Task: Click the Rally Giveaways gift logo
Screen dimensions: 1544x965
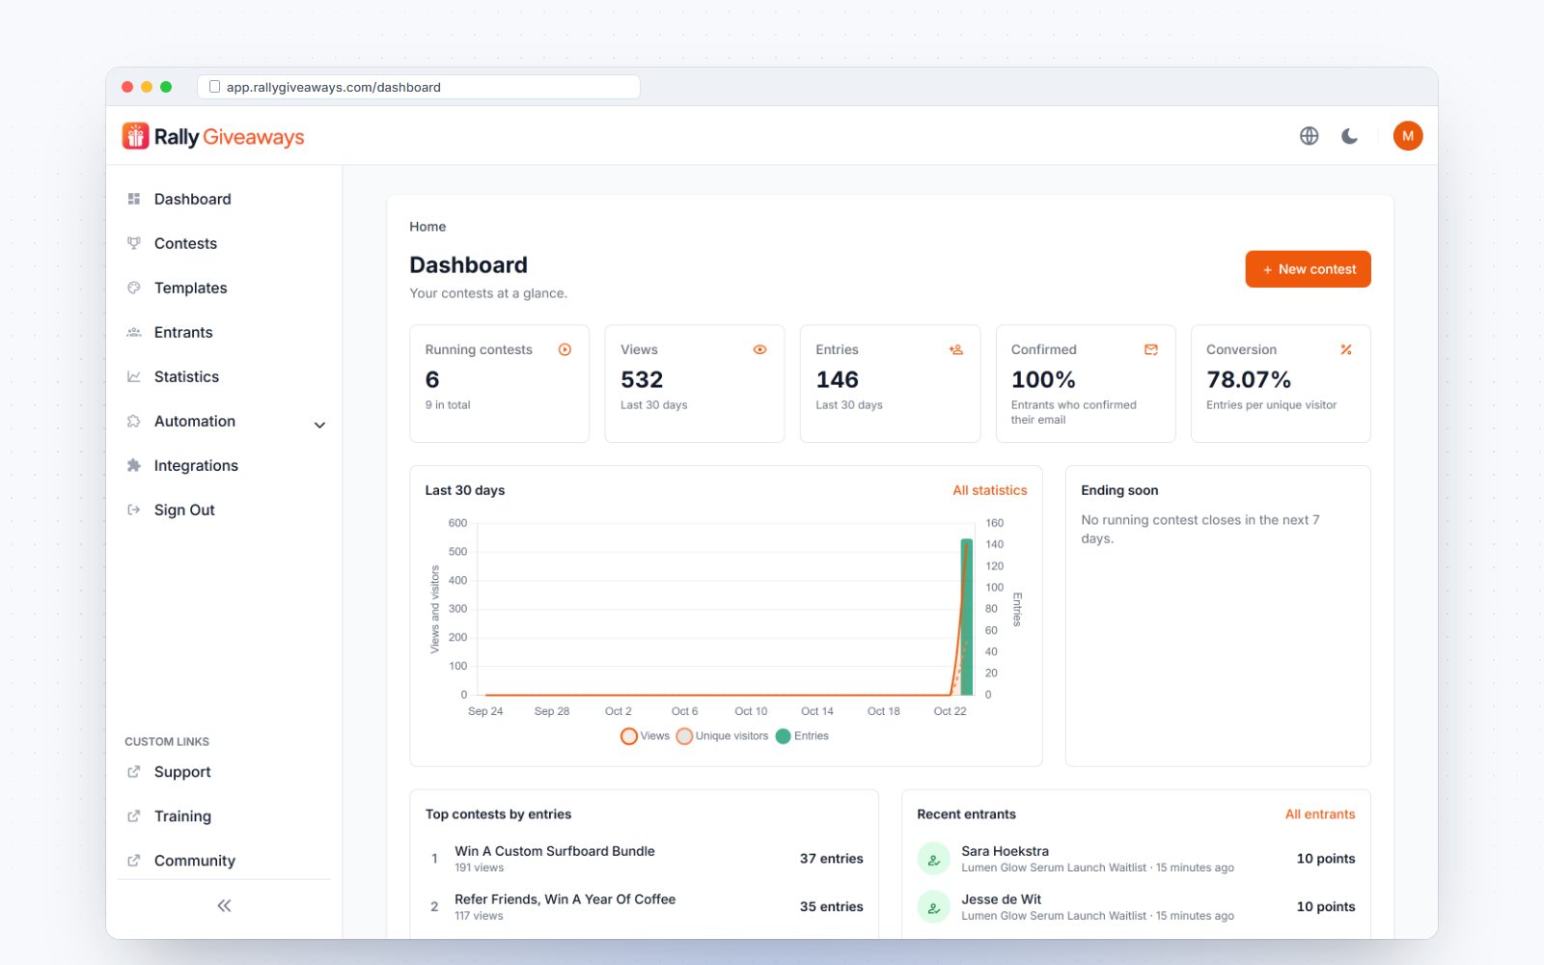Action: click(135, 136)
